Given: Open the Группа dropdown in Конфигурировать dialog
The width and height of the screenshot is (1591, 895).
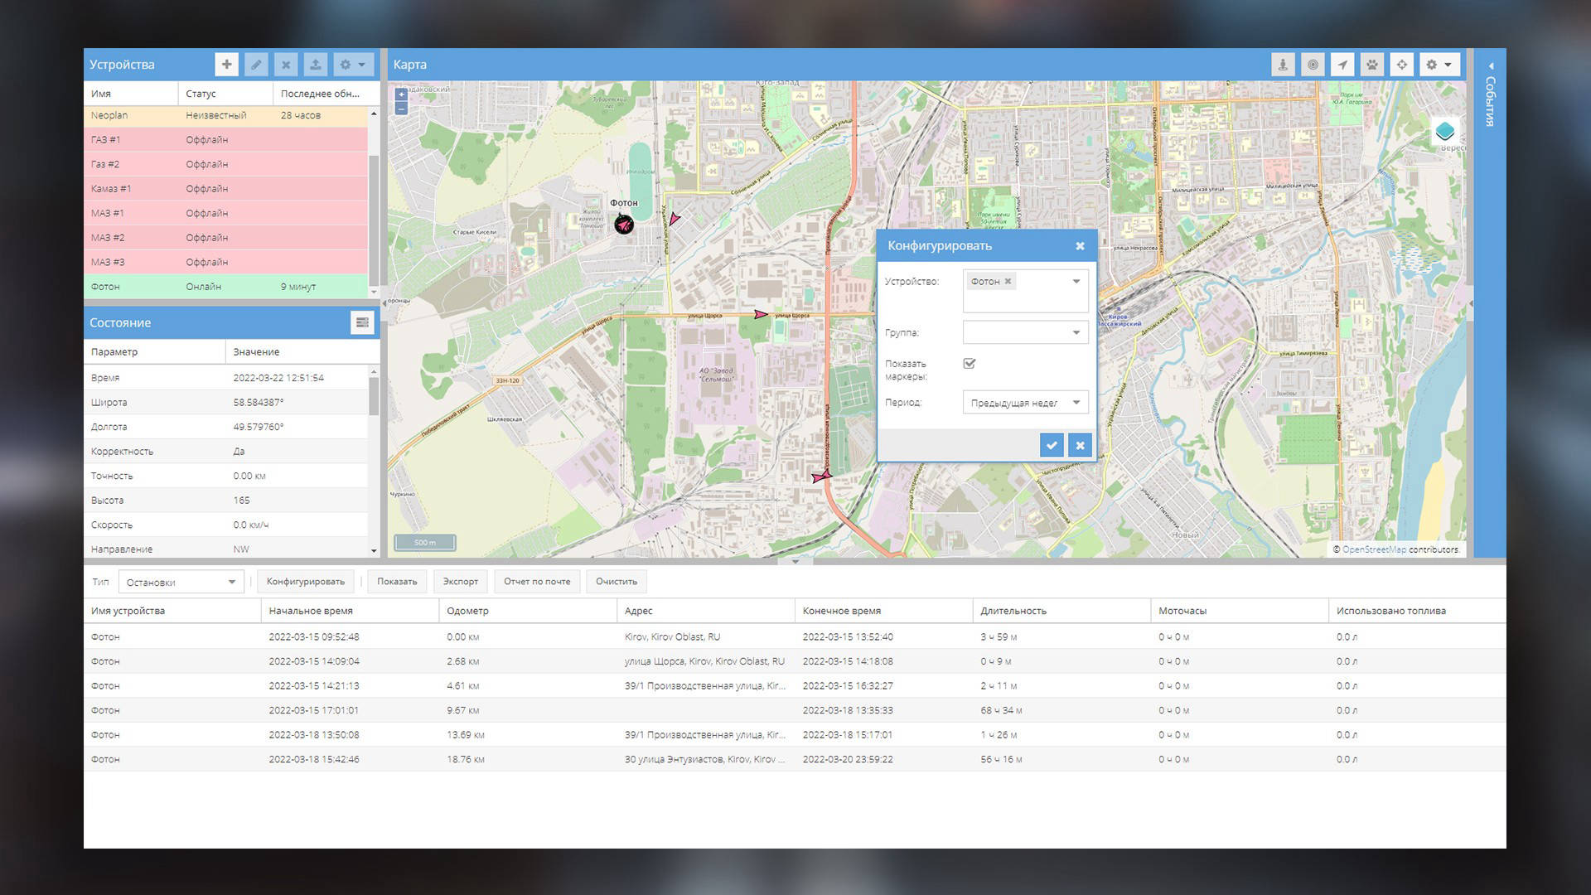Looking at the screenshot, I should (x=1075, y=331).
